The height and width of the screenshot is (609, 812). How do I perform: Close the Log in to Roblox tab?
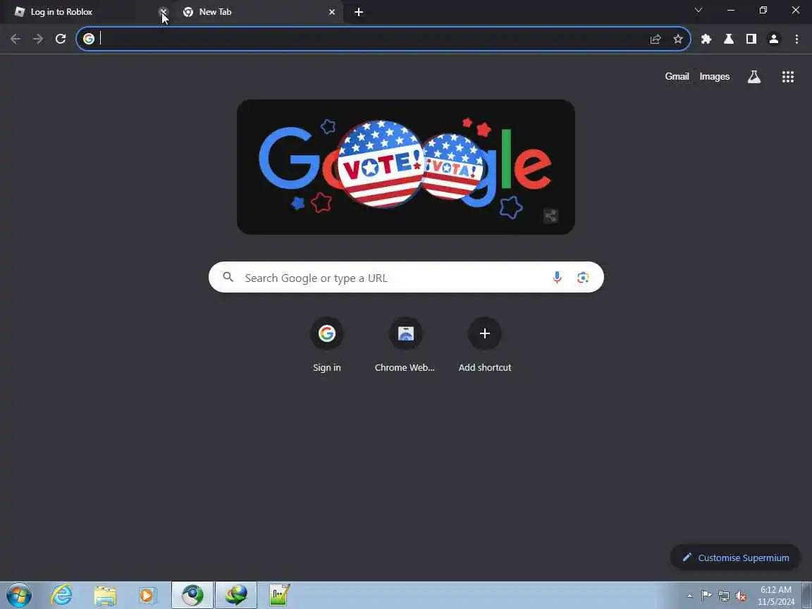click(163, 12)
